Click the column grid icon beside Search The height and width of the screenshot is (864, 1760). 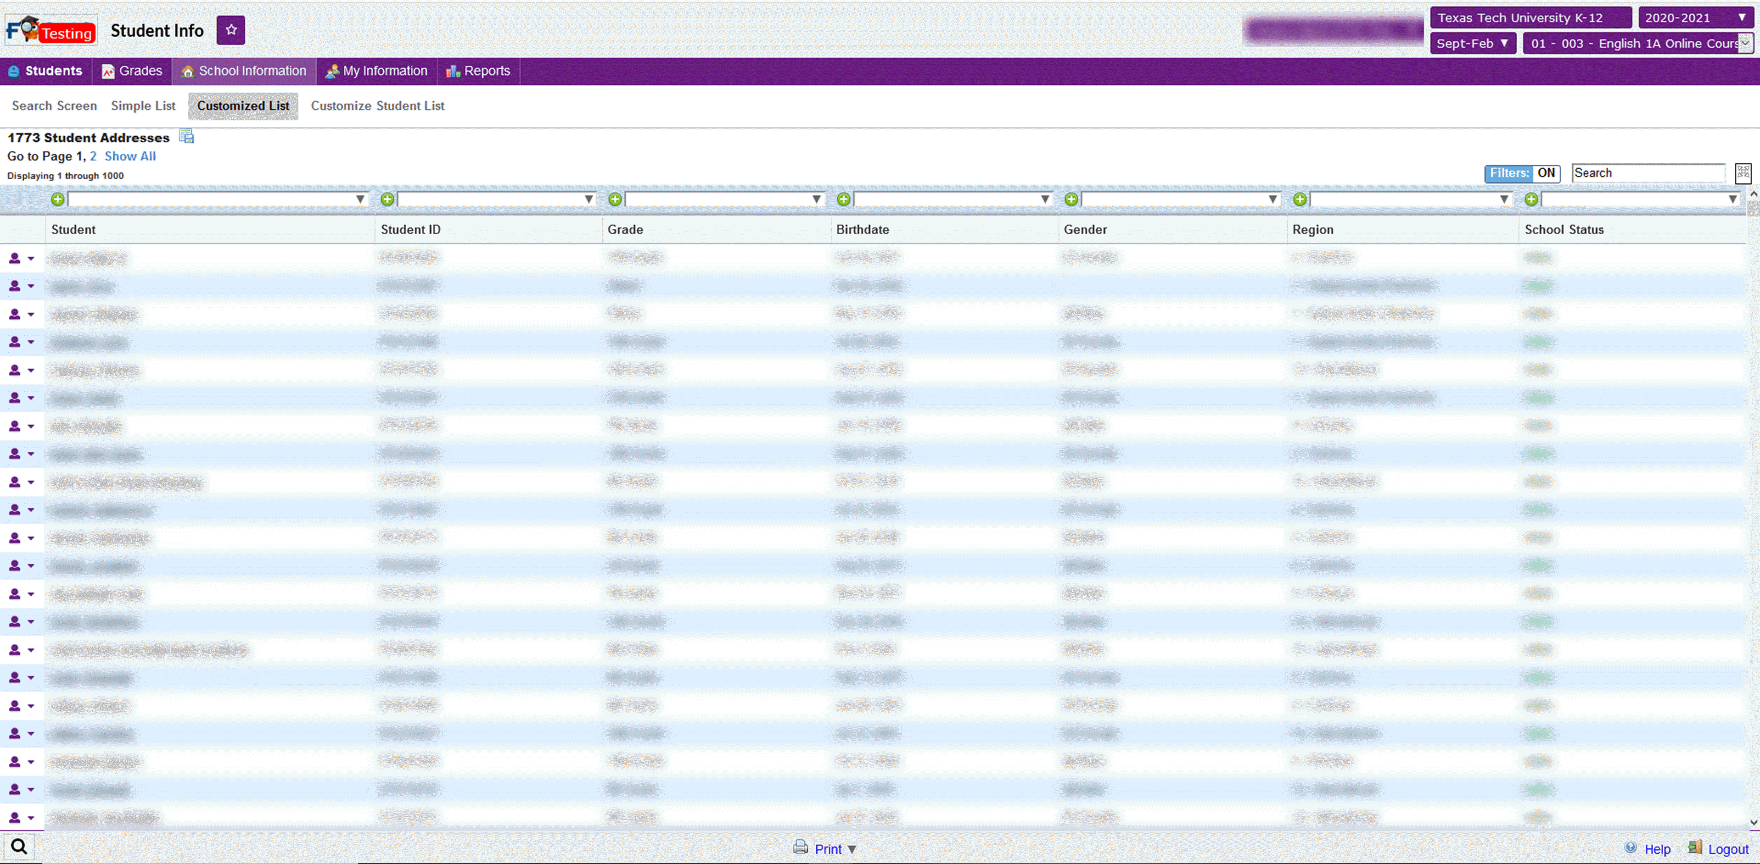[1743, 173]
